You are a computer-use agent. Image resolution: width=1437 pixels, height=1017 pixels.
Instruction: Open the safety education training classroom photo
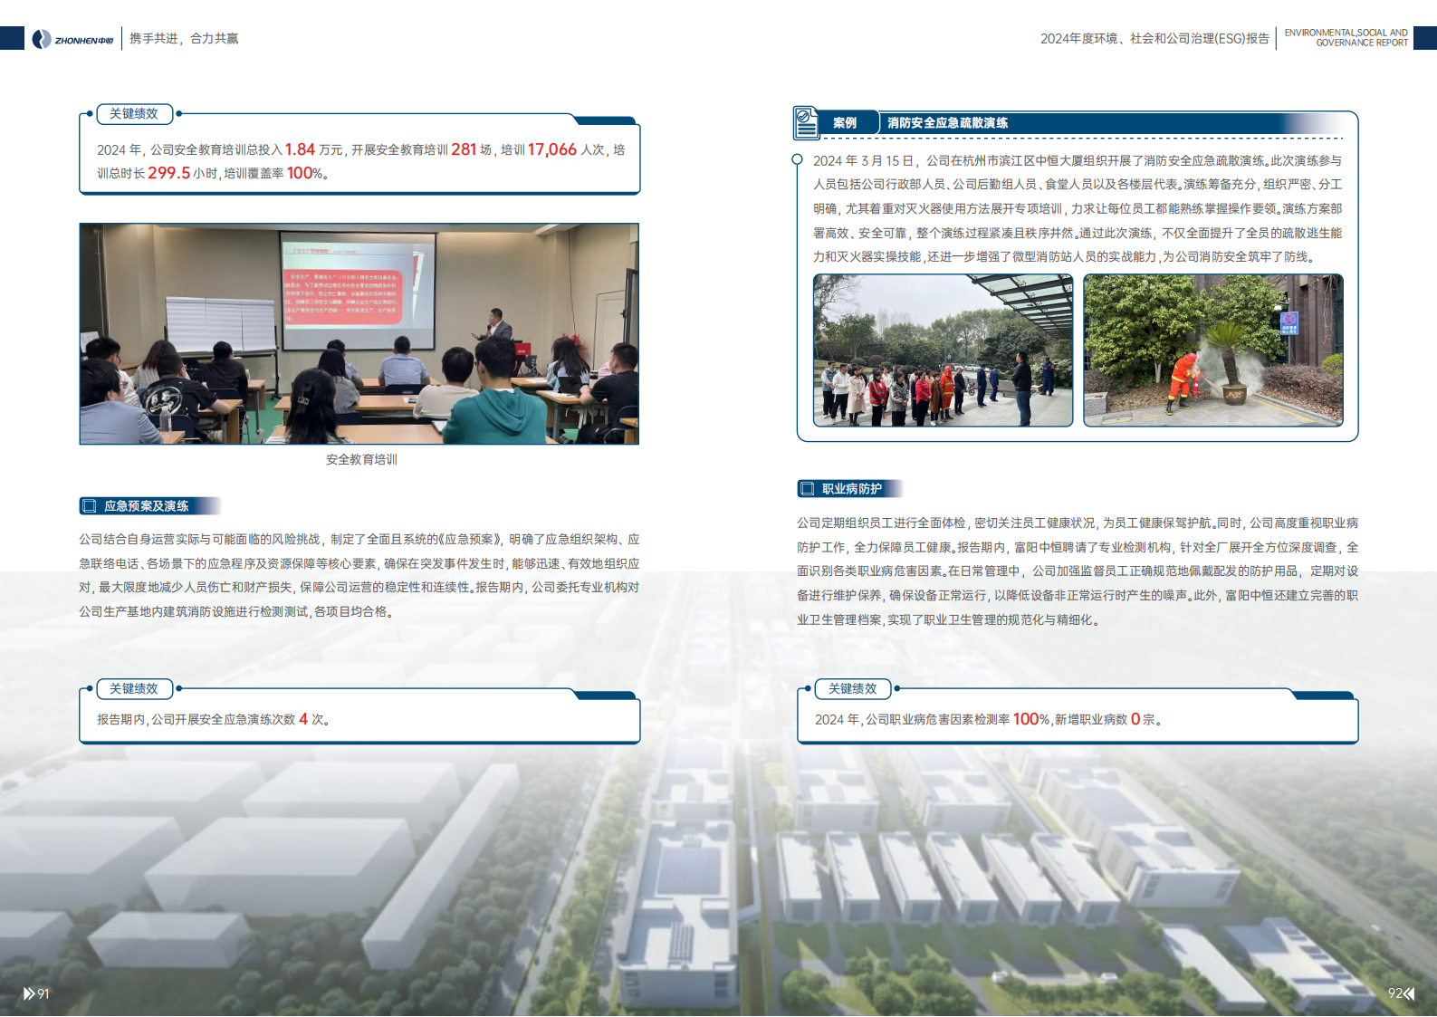(359, 333)
